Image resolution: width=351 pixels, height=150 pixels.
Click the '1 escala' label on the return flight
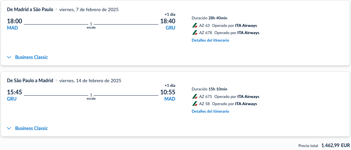[x=91, y=97]
